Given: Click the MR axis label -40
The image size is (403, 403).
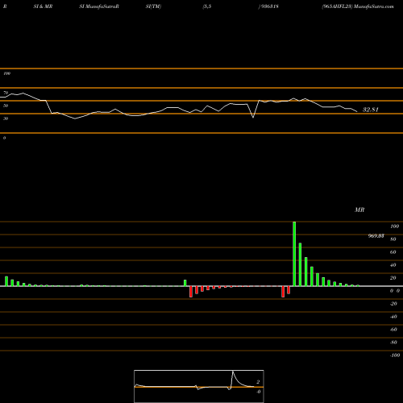Looking at the screenshot, I should (393, 317).
